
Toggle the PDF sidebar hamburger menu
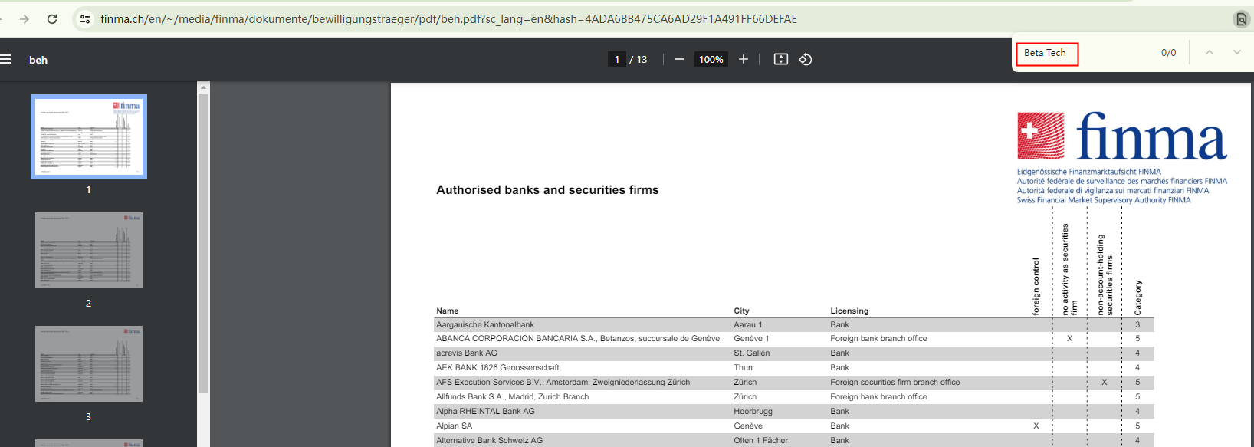pos(6,60)
